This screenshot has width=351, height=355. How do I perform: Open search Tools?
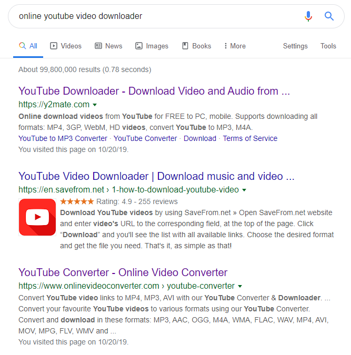pos(328,46)
